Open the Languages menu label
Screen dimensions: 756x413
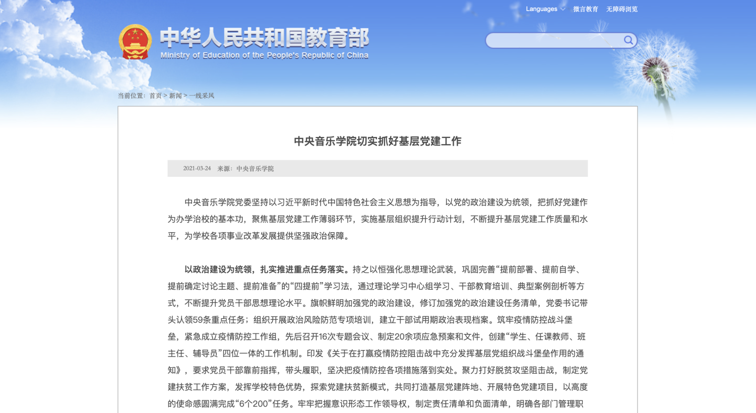click(541, 9)
